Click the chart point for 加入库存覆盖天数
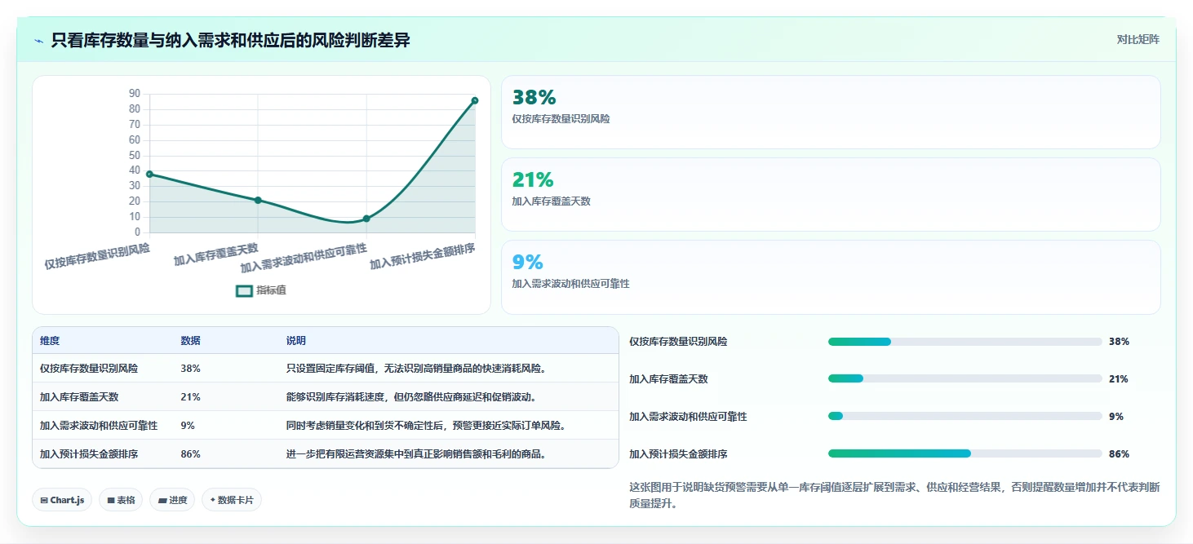Screen dimensions: 1193x544 [x=258, y=200]
